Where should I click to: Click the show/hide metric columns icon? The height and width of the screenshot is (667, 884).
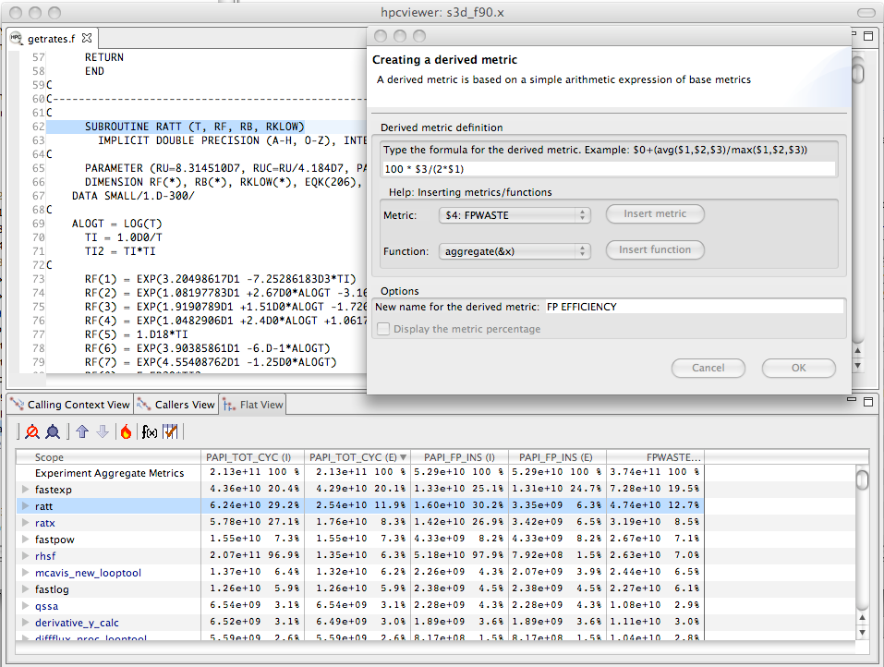click(x=170, y=431)
